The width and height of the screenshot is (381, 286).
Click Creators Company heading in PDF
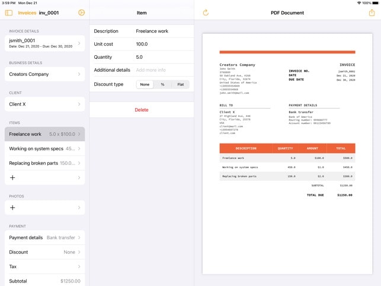(237, 65)
